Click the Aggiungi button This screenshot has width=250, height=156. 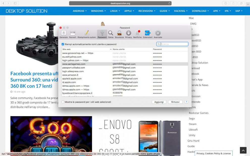tap(159, 102)
